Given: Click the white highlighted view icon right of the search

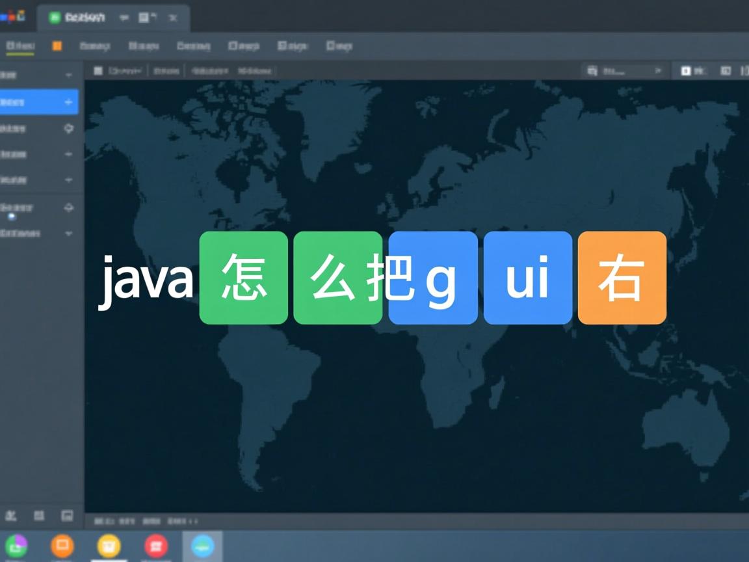Looking at the screenshot, I should pos(685,71).
